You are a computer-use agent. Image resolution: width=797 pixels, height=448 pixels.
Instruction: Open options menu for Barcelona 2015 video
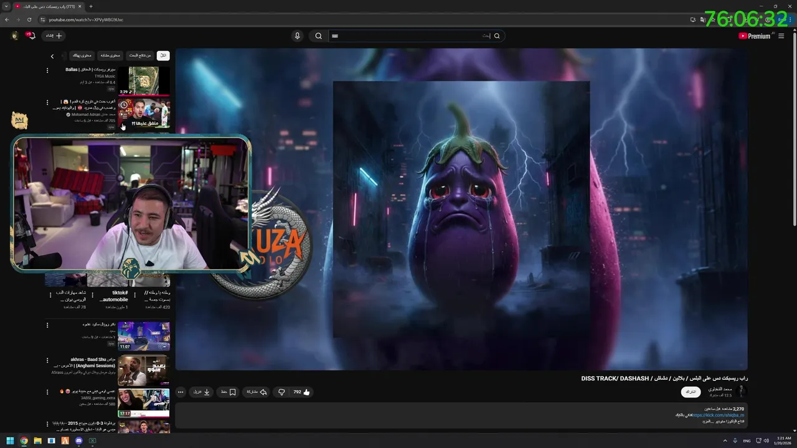pyautogui.click(x=47, y=424)
